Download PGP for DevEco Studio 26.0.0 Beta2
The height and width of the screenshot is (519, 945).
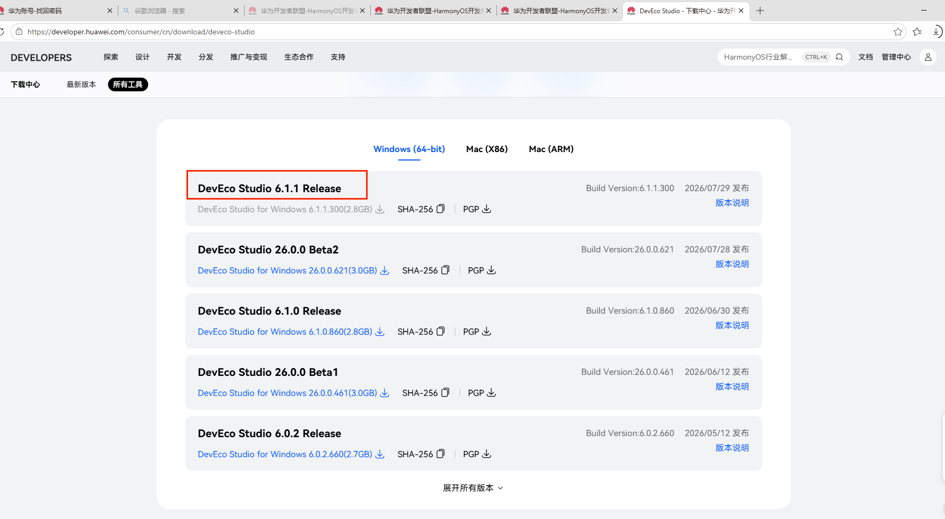point(491,270)
